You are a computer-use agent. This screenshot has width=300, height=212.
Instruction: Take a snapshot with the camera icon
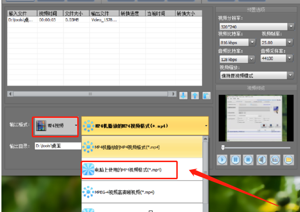tap(275, 160)
